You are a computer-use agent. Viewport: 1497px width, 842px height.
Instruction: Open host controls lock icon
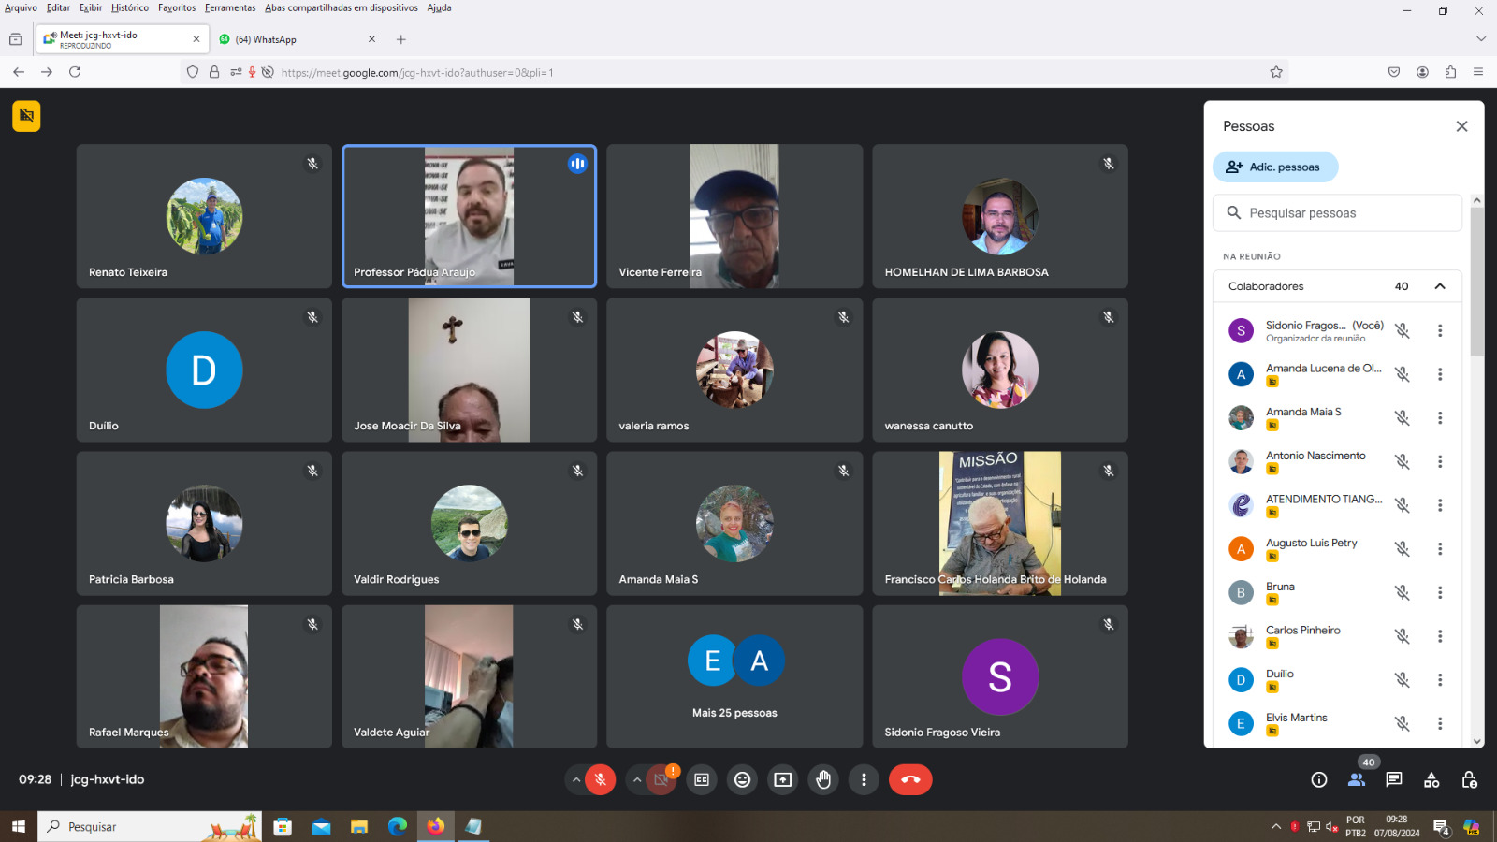[x=1469, y=779]
